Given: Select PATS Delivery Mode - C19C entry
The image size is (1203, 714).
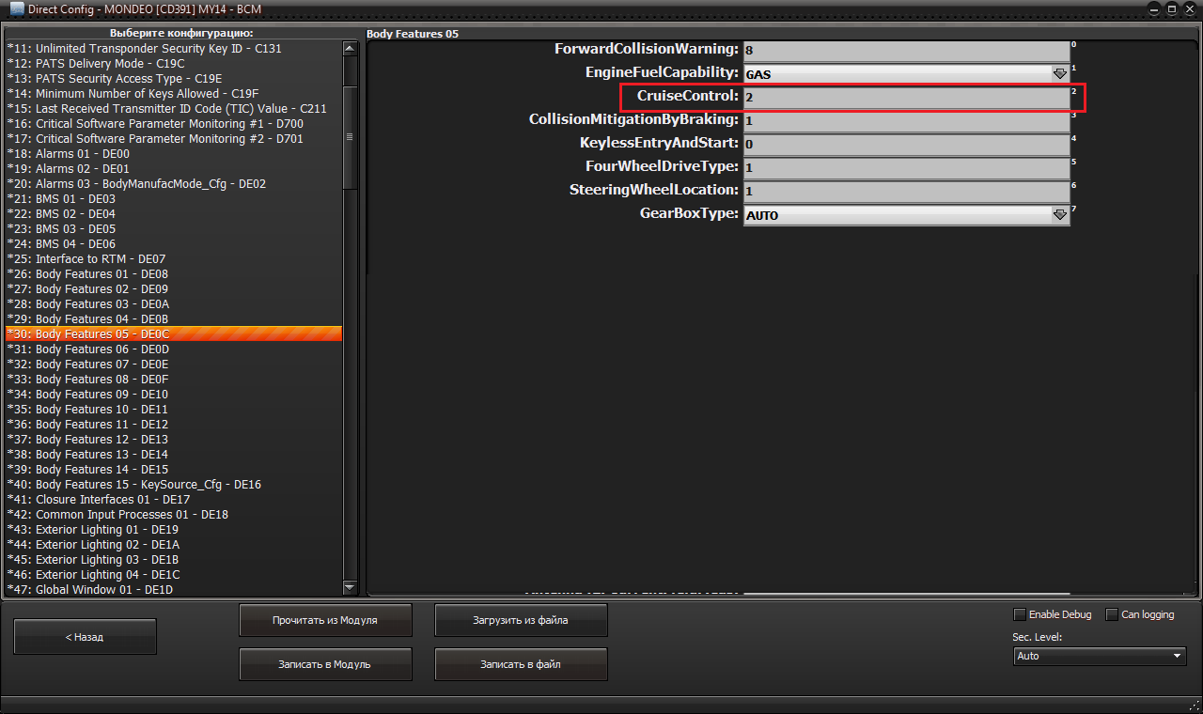Looking at the screenshot, I should pyautogui.click(x=96, y=64).
